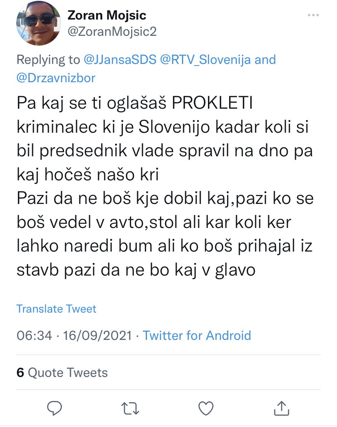Retweet using the arrows icon
The image size is (337, 427).
[130, 409]
